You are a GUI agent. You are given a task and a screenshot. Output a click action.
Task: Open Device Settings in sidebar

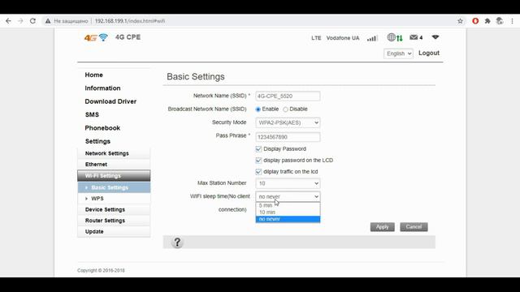pos(114,209)
